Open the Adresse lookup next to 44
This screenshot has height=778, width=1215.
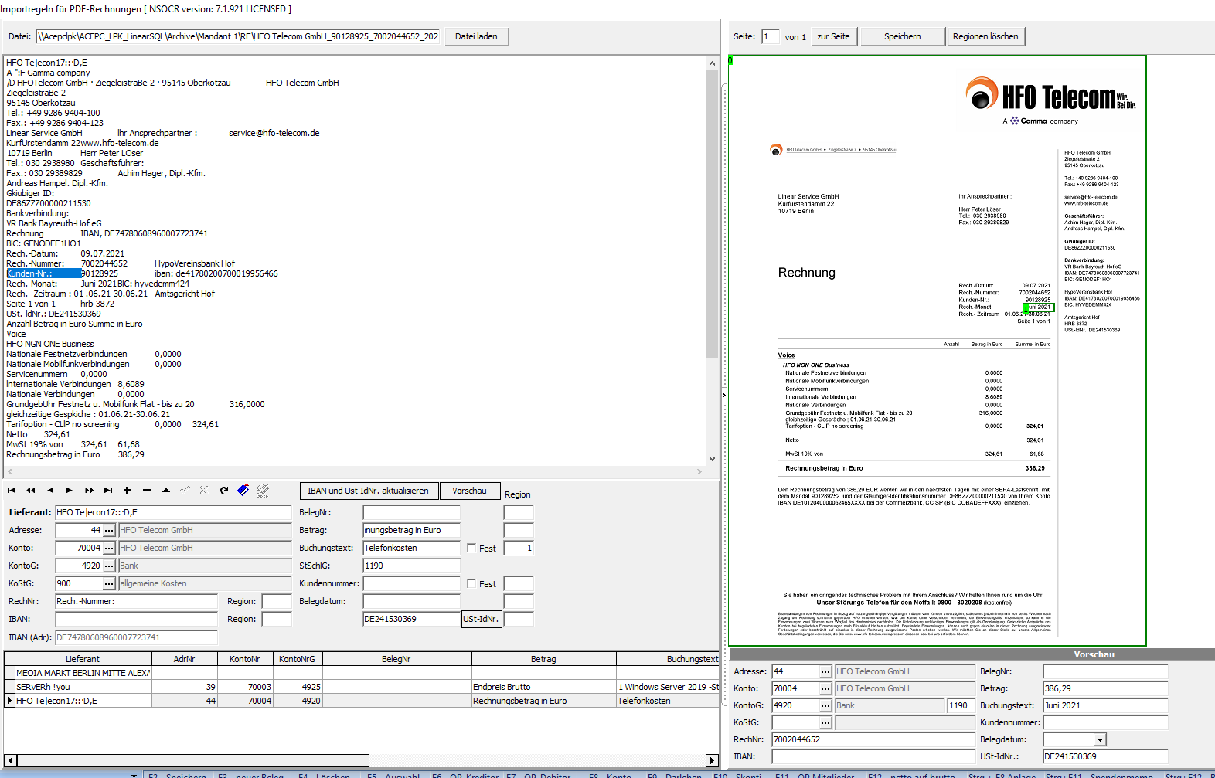click(109, 530)
